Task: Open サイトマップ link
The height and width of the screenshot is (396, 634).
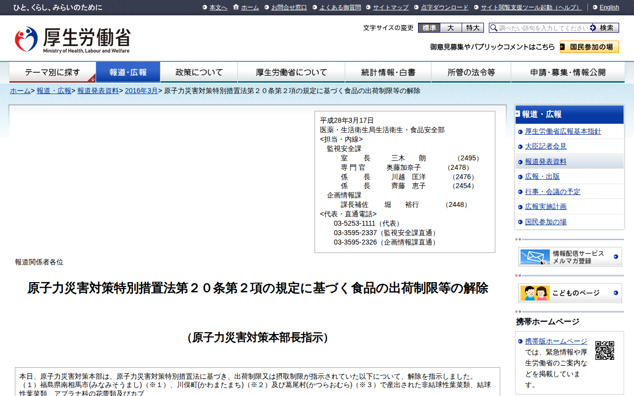Action: 391,7
